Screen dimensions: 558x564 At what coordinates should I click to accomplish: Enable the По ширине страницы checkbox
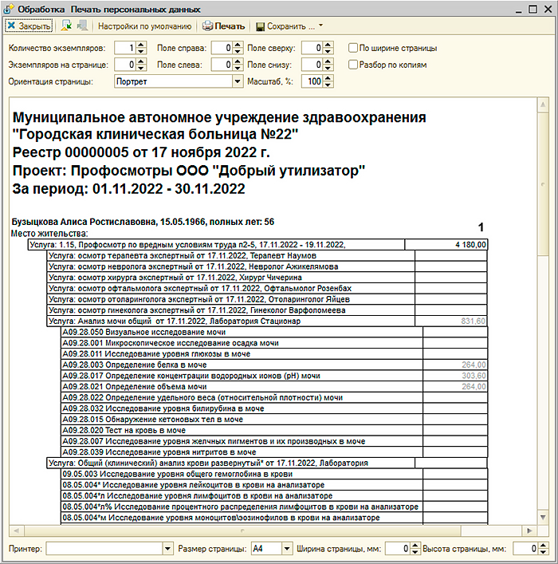click(352, 47)
